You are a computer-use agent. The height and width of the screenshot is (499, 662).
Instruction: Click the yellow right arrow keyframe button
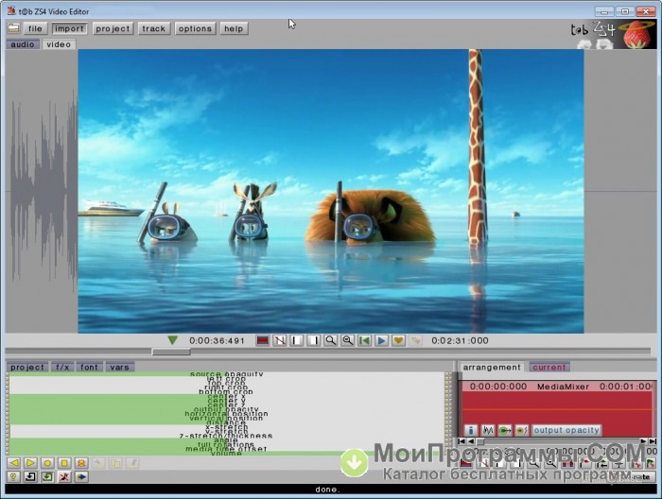[x=30, y=463]
